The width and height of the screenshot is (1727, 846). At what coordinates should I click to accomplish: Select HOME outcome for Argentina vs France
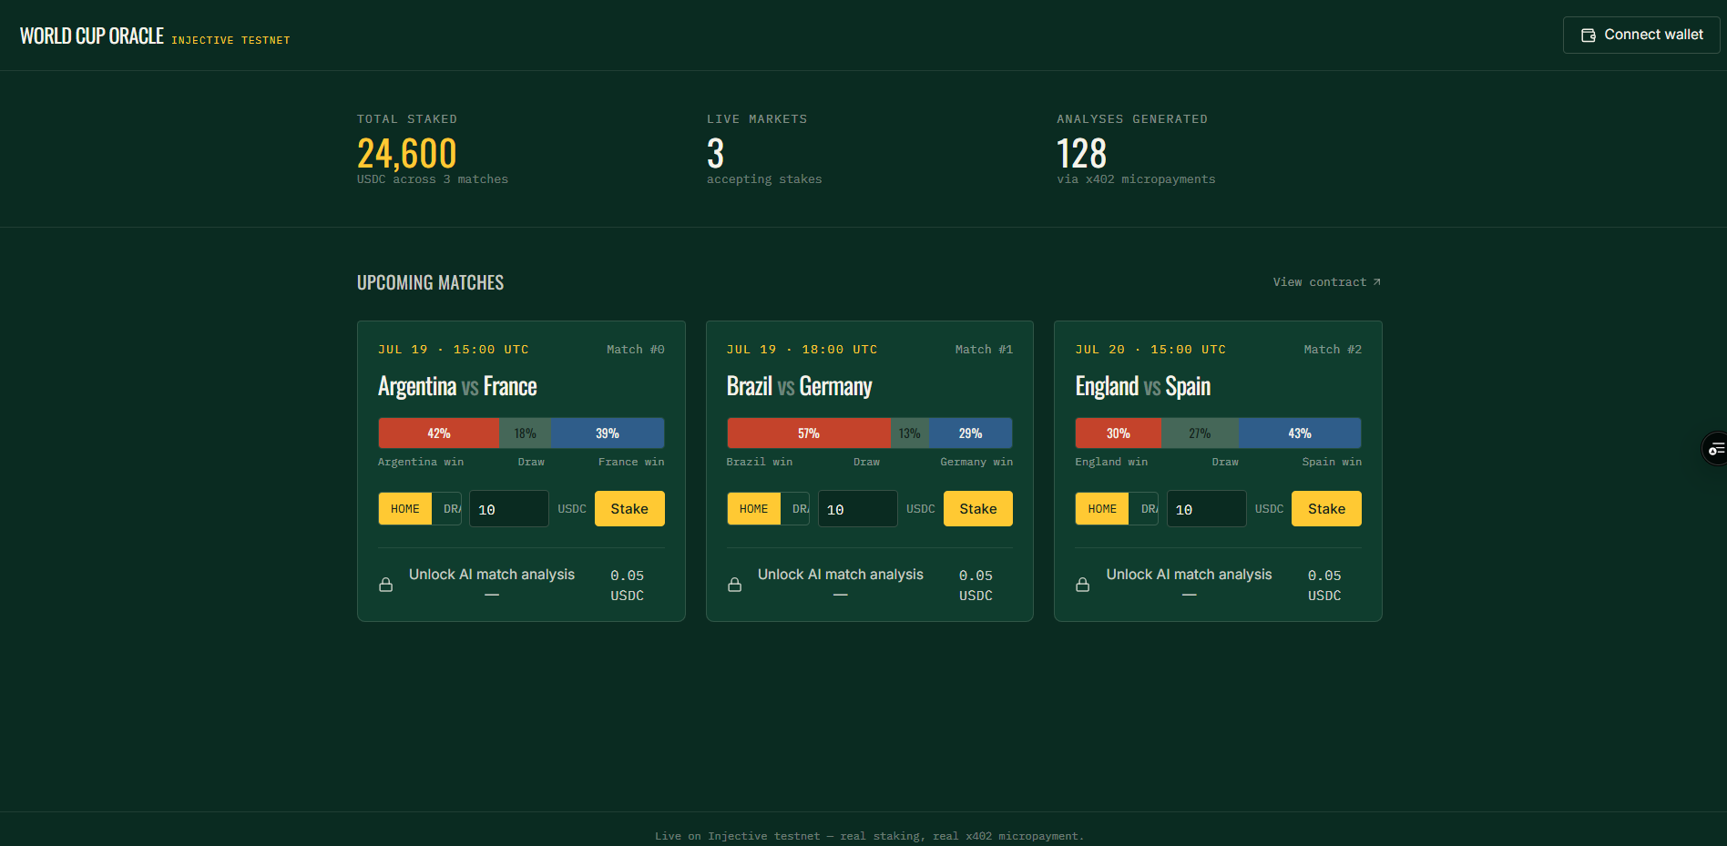click(x=405, y=509)
